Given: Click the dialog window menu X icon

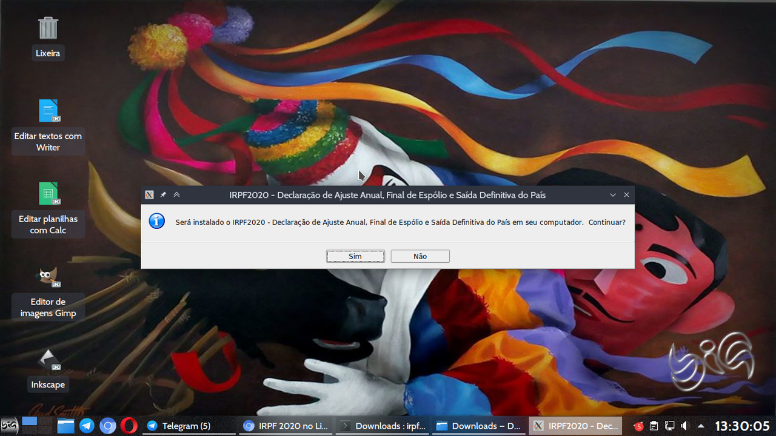Looking at the screenshot, I should click(x=149, y=195).
